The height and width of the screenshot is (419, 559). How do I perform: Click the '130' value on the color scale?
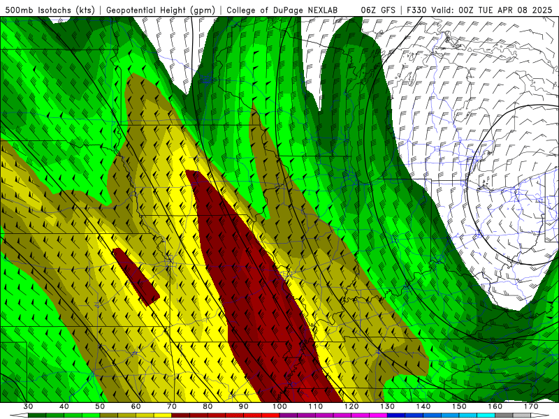click(x=387, y=406)
